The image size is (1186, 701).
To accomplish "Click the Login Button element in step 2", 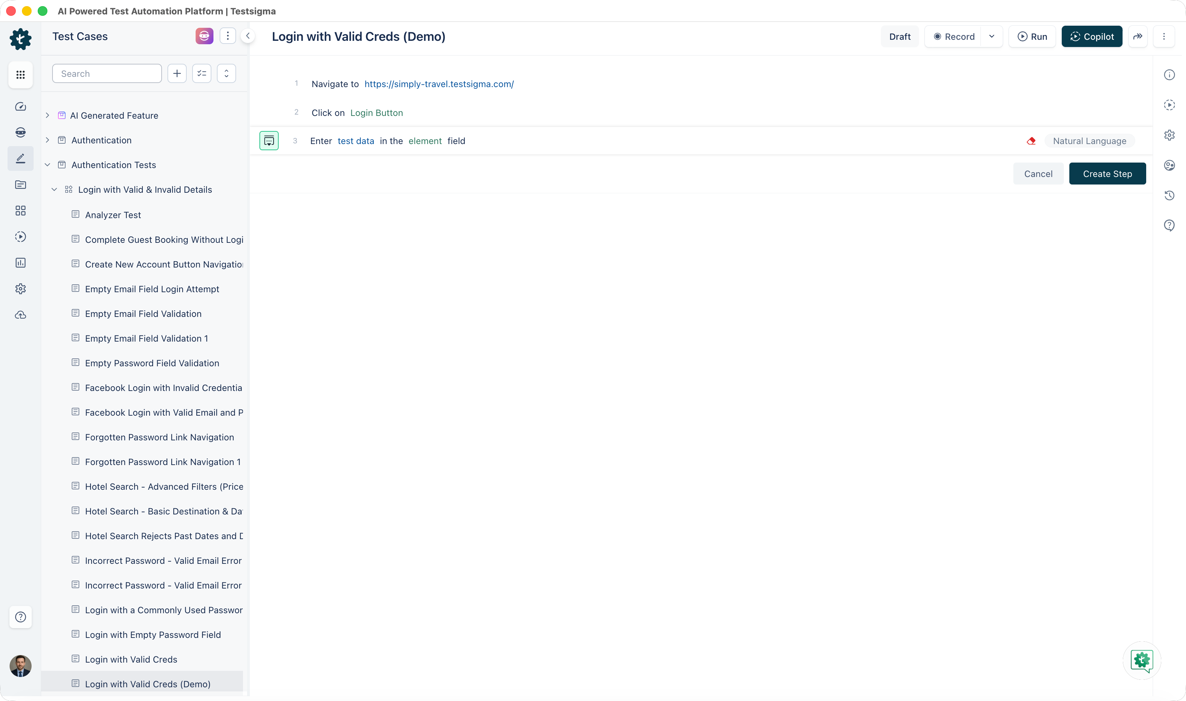I will (x=376, y=113).
